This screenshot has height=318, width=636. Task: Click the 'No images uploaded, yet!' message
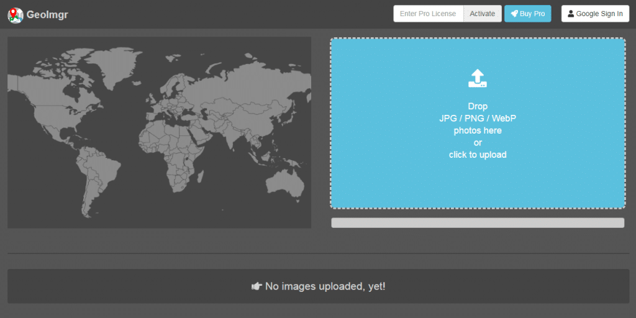325,286
